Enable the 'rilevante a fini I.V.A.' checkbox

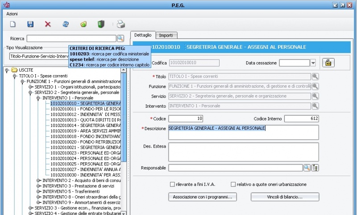(172, 184)
